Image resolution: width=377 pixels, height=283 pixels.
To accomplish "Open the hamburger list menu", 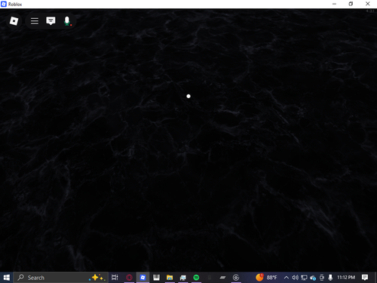I will point(35,21).
